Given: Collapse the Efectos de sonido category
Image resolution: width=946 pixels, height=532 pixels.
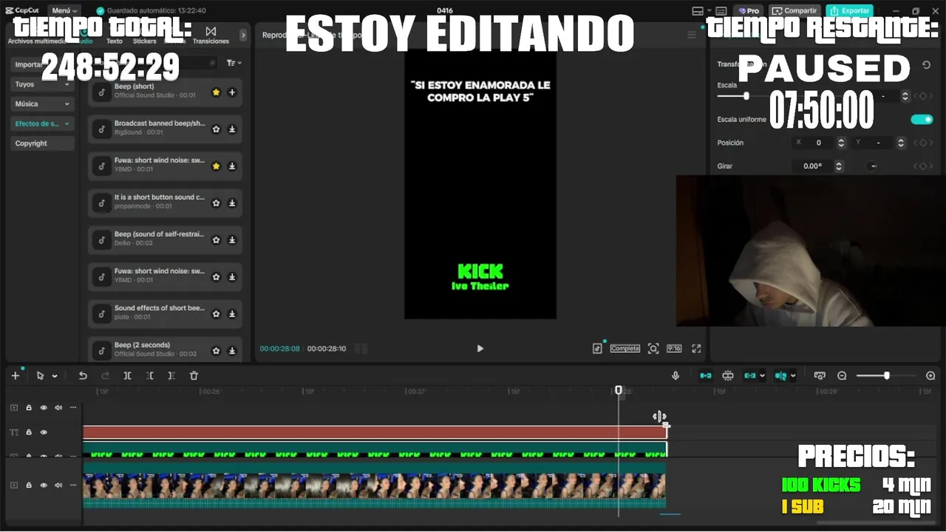Looking at the screenshot, I should point(43,124).
